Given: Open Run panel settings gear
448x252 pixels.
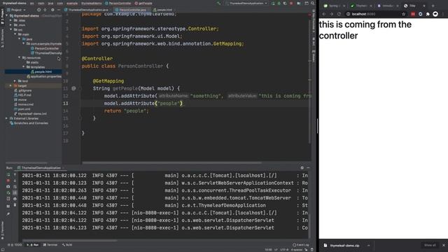Looking at the screenshot, I should click(x=302, y=168).
